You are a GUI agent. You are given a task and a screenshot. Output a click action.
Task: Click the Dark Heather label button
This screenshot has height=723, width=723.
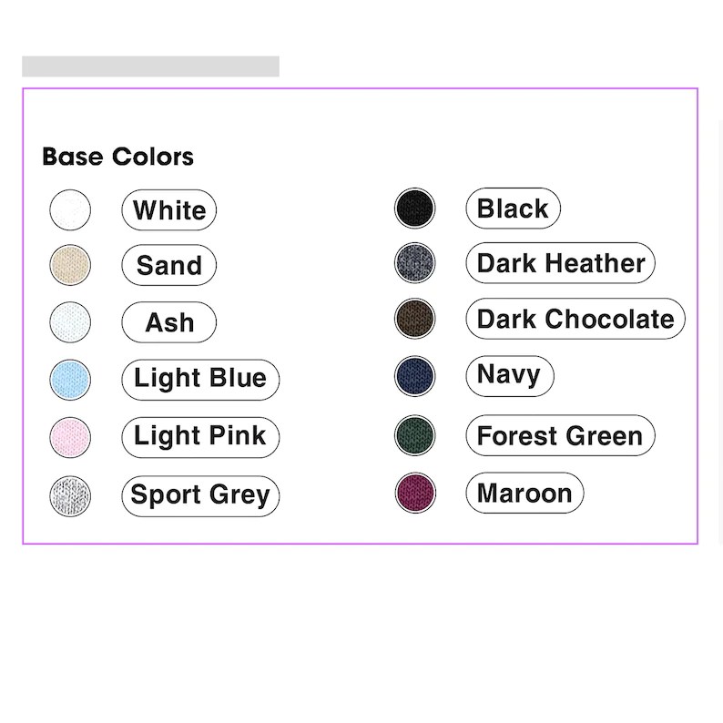click(x=561, y=263)
